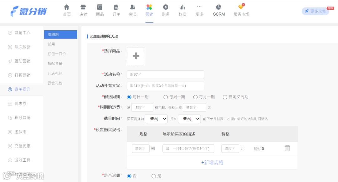The image size is (338, 182).
Task: Click the plus icon to select a product
Action: pos(136,56)
